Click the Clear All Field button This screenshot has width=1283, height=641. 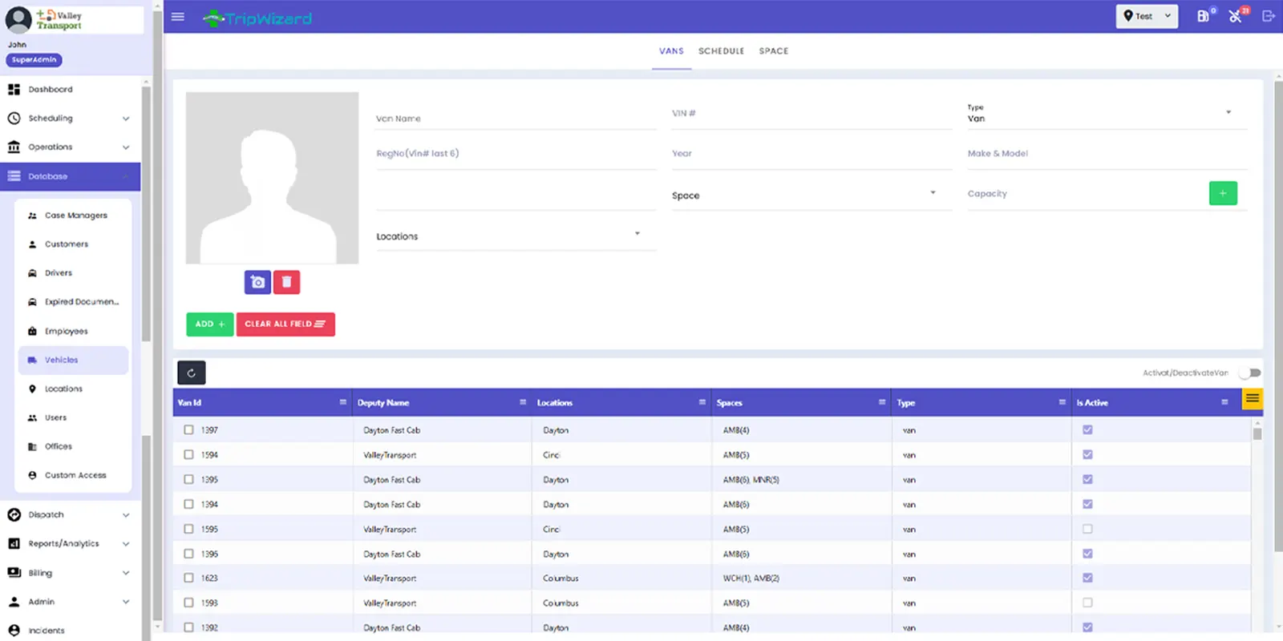tap(285, 325)
